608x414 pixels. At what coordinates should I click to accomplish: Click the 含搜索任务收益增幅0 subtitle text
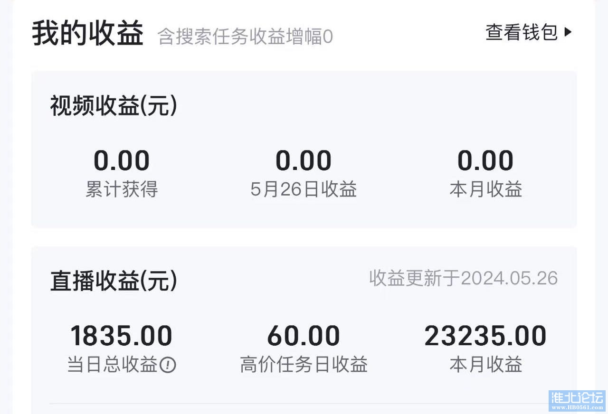pos(245,37)
